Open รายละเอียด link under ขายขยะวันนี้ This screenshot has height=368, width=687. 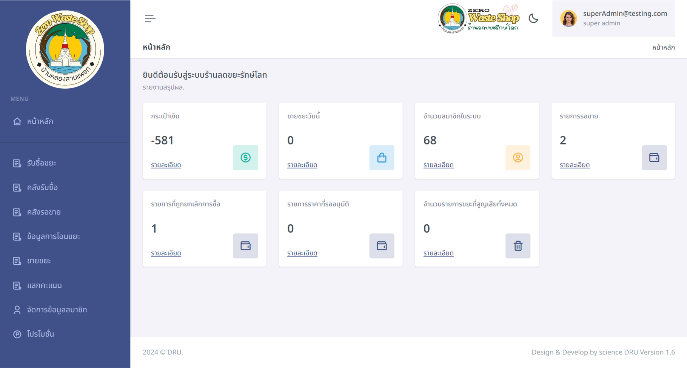[x=302, y=165]
